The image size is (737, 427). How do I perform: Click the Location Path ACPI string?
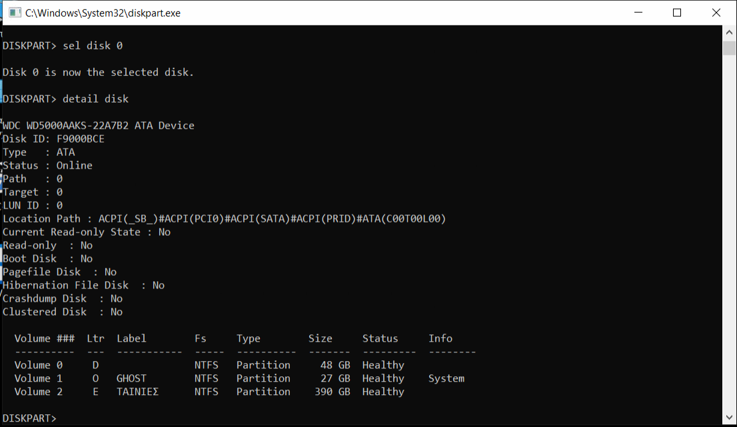tap(272, 218)
